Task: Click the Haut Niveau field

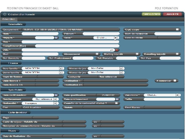Action: 163,107
